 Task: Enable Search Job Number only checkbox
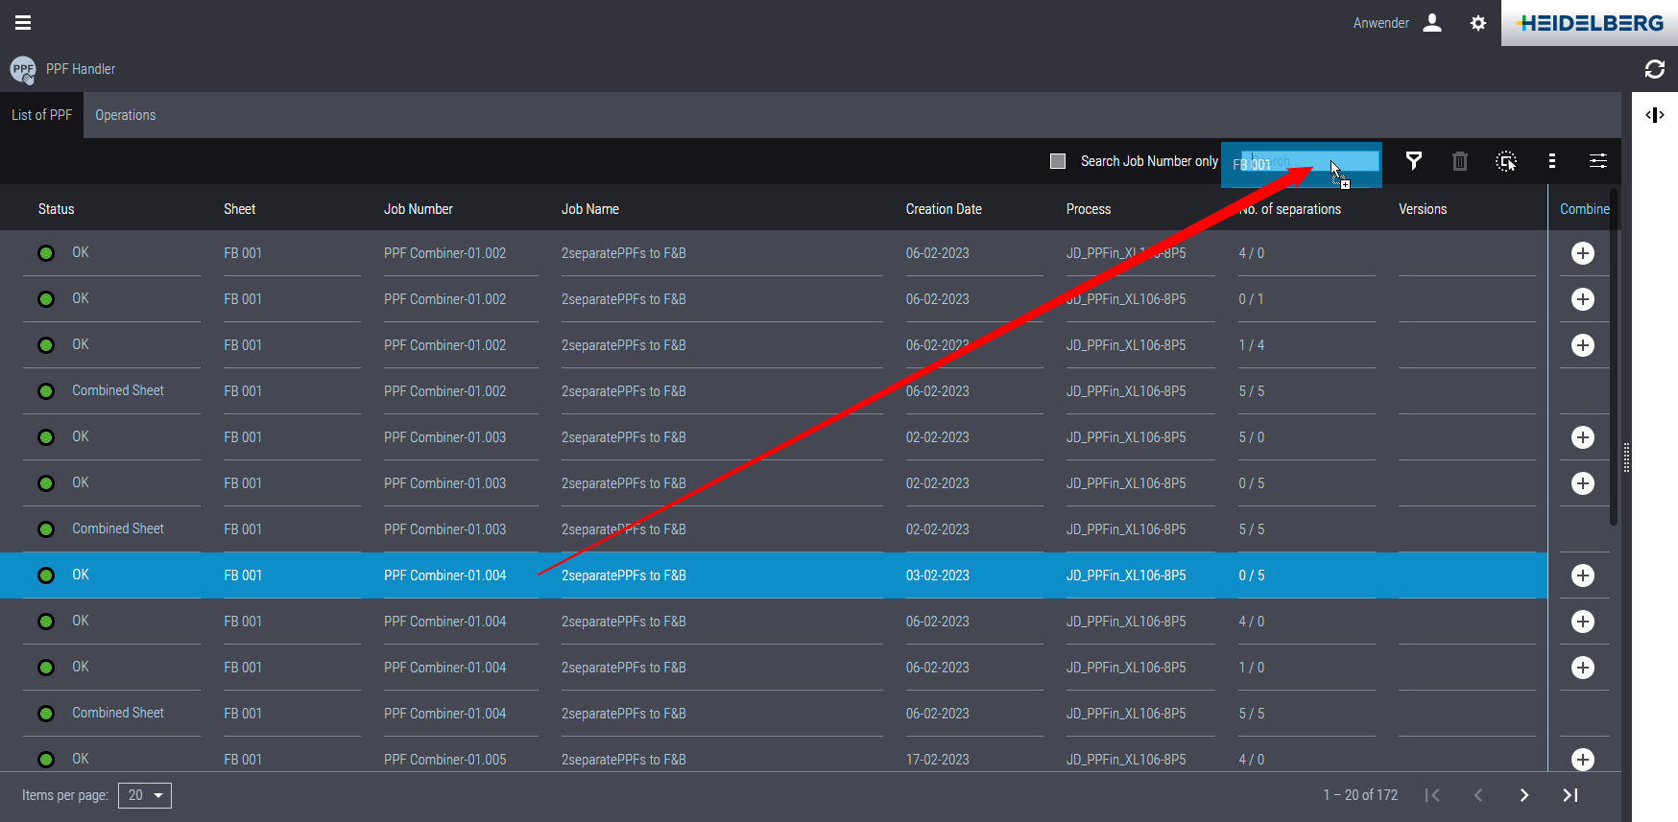[1058, 161]
